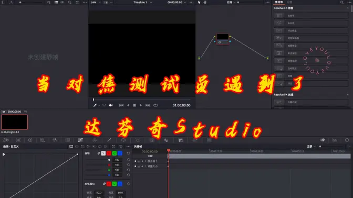This screenshot has width=353, height=198.
Task: Collapse the Resolve FX light section
Action: coord(348,95)
